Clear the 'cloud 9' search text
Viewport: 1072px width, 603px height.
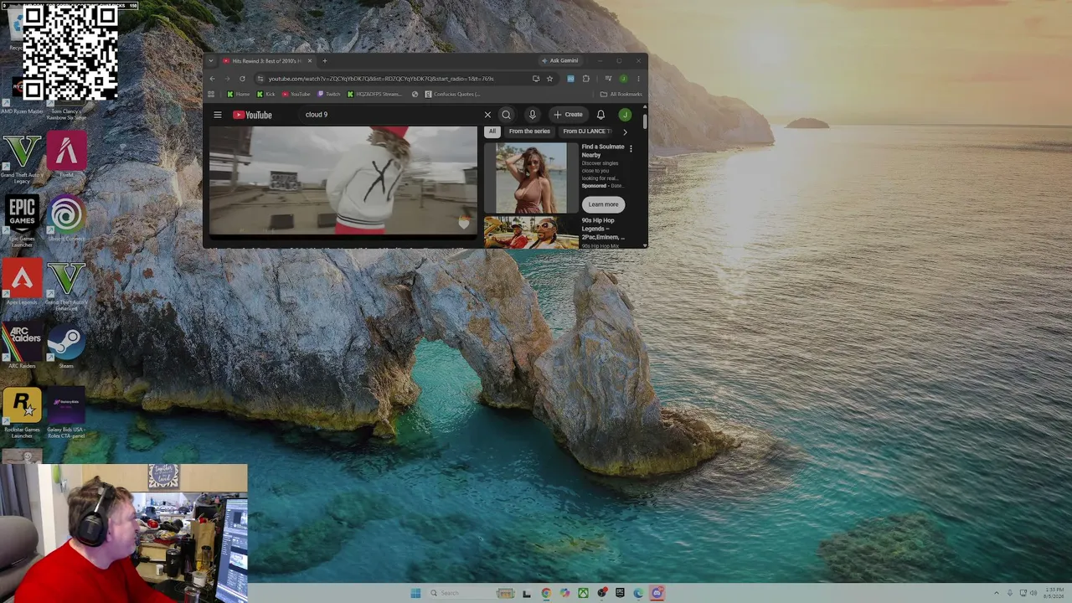point(487,115)
